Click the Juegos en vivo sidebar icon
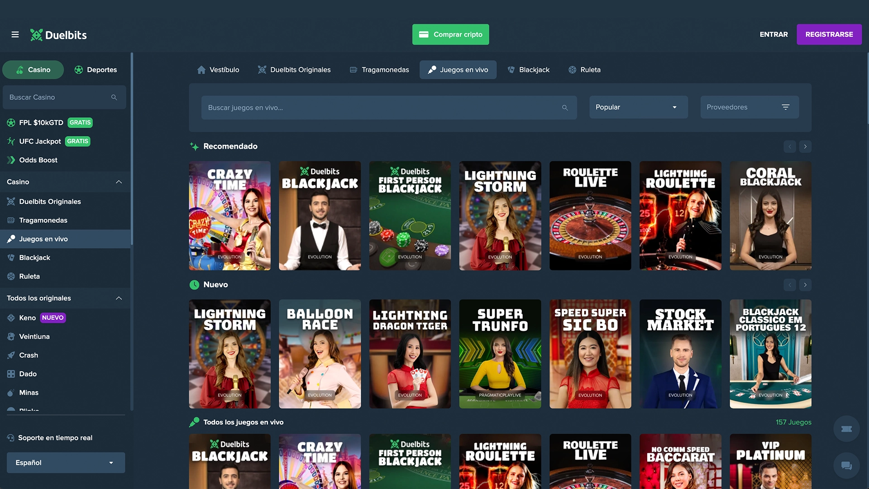 10,239
